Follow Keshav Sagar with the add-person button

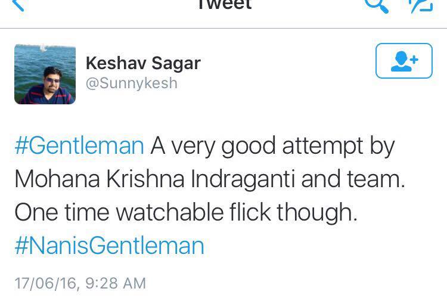pyautogui.click(x=403, y=61)
